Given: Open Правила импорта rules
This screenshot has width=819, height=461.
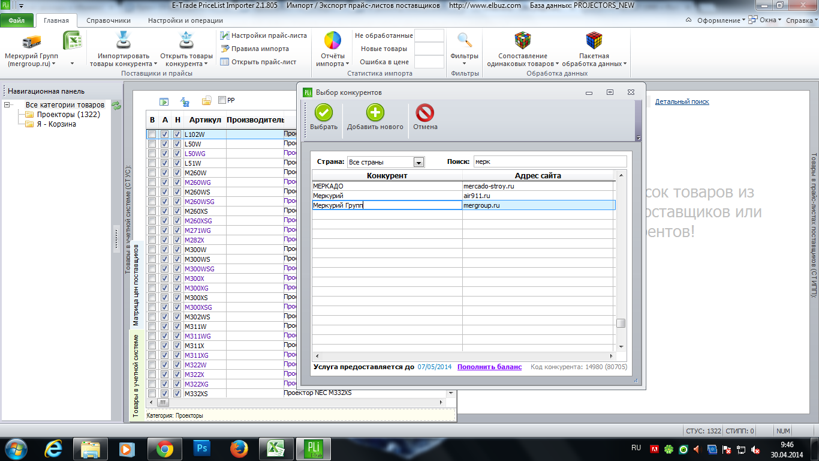Looking at the screenshot, I should [255, 49].
